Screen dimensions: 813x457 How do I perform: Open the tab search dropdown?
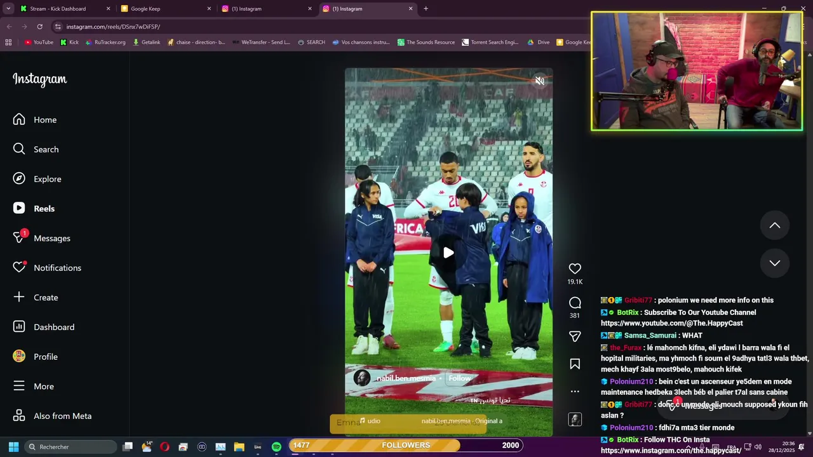click(x=8, y=9)
